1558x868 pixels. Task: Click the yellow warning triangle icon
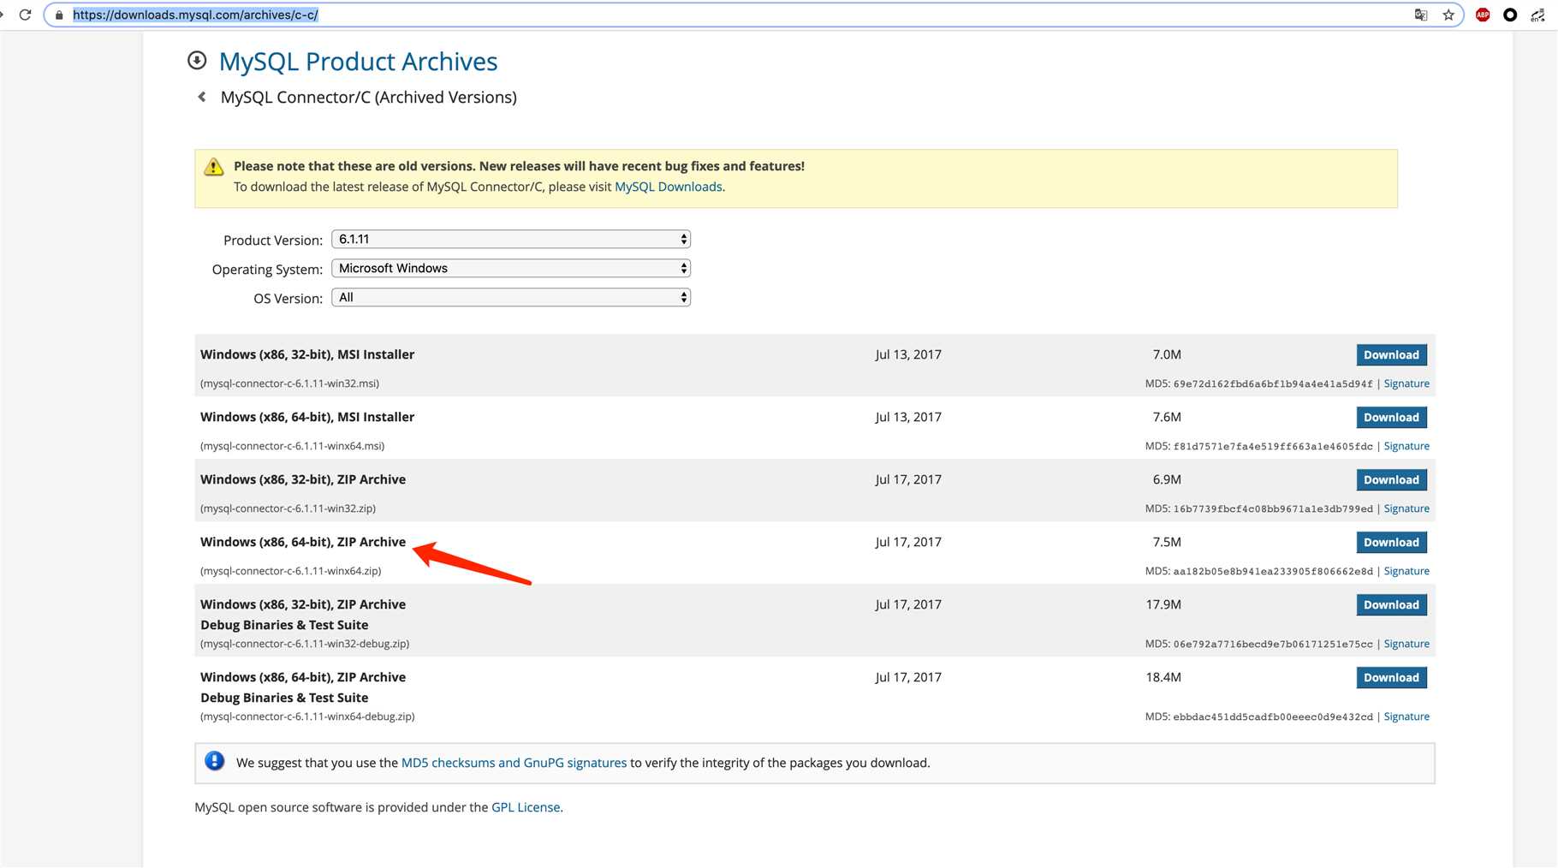coord(214,167)
